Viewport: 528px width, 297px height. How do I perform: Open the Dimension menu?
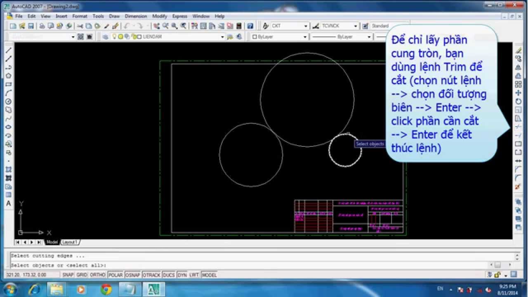click(136, 16)
